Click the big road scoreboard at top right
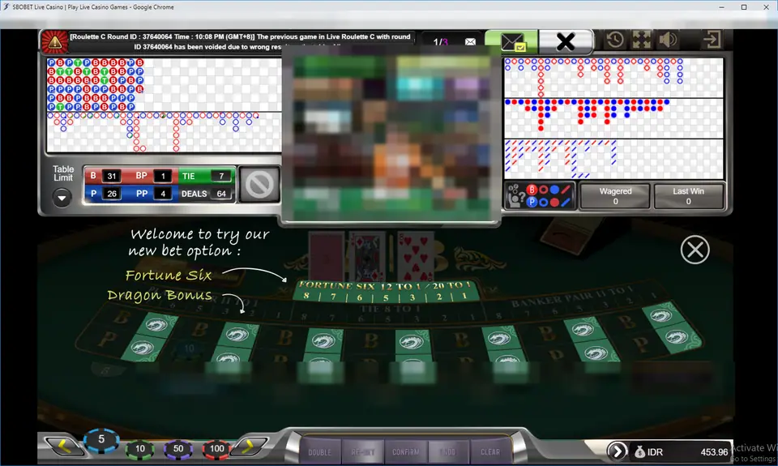The height and width of the screenshot is (466, 778). point(613,78)
